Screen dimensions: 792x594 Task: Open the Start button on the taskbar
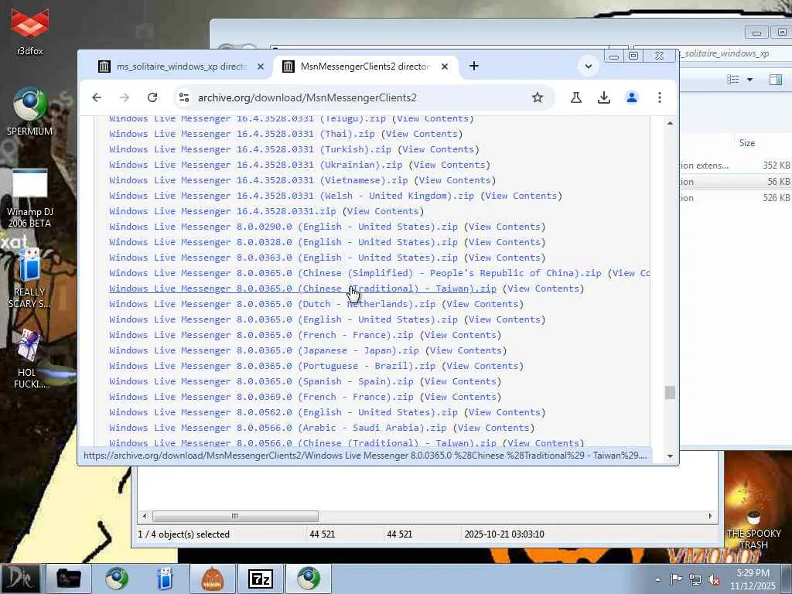20,579
